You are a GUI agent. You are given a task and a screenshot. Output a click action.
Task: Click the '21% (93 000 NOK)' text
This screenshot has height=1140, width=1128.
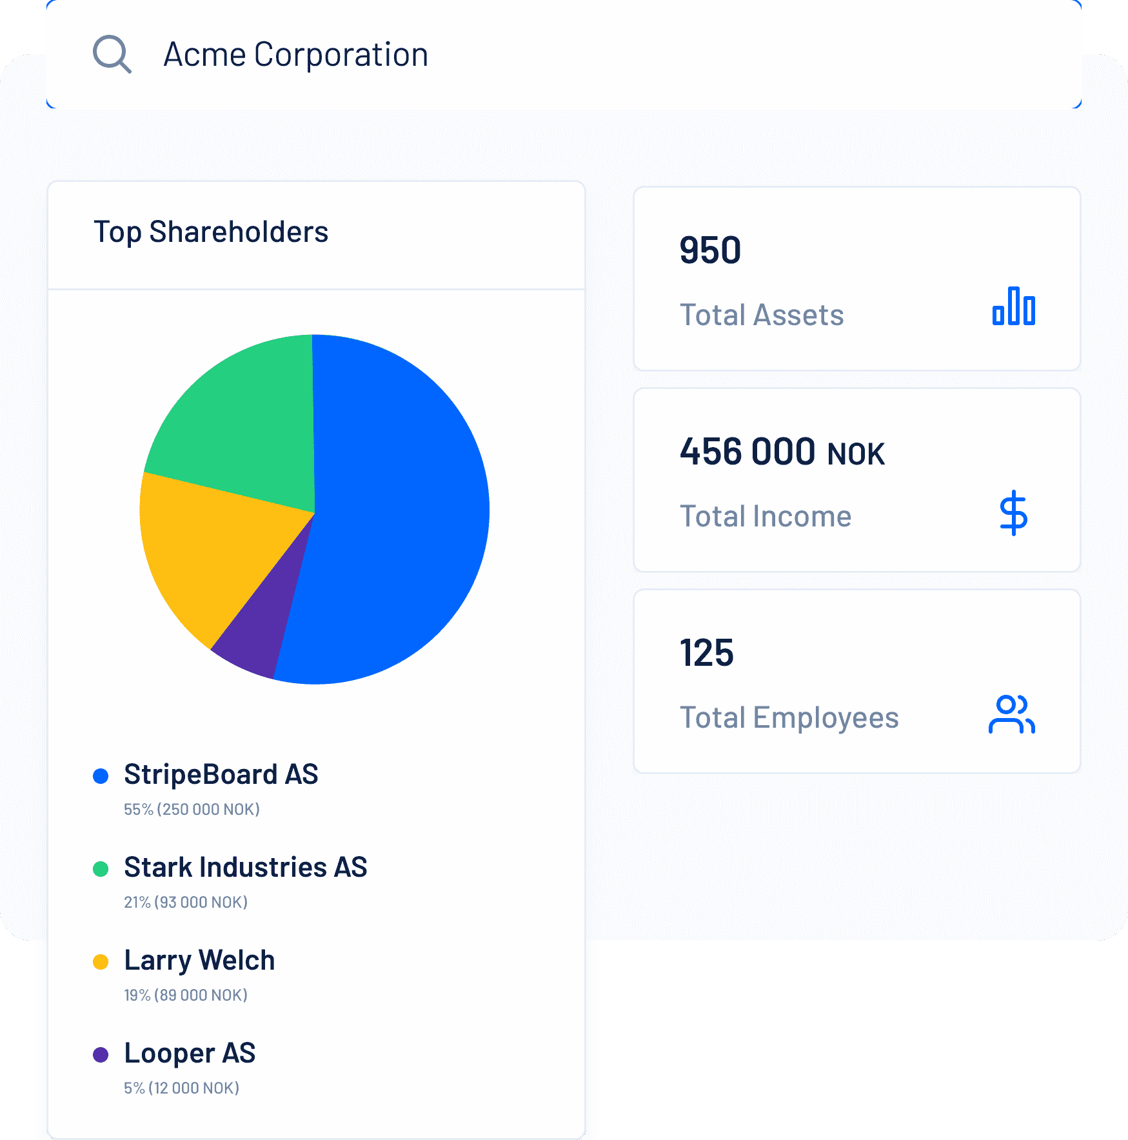pos(186,902)
